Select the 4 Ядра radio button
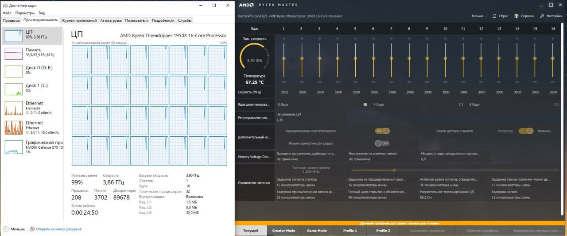The image size is (567, 236). [x=461, y=104]
